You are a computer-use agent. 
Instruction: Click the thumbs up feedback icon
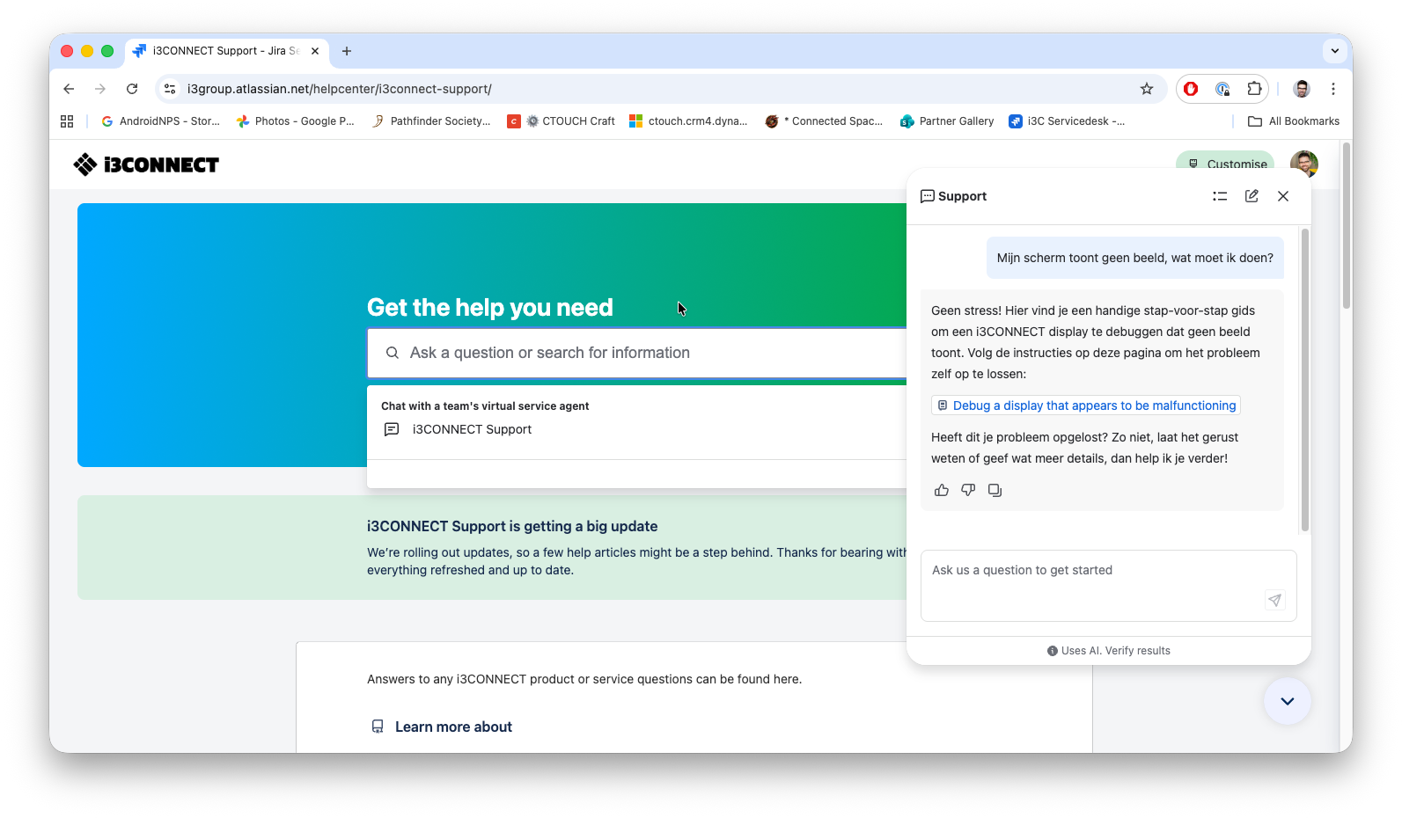pyautogui.click(x=942, y=490)
